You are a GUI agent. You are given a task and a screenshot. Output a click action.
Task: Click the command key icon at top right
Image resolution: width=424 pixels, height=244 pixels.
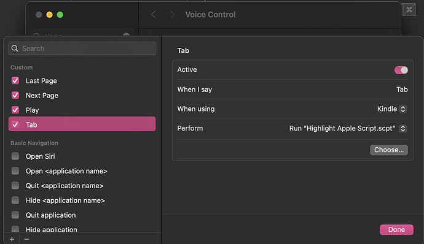409,10
